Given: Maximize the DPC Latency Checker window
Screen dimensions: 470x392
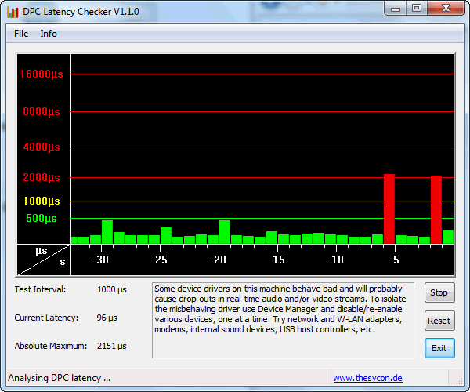Looking at the screenshot, I should coord(416,9).
